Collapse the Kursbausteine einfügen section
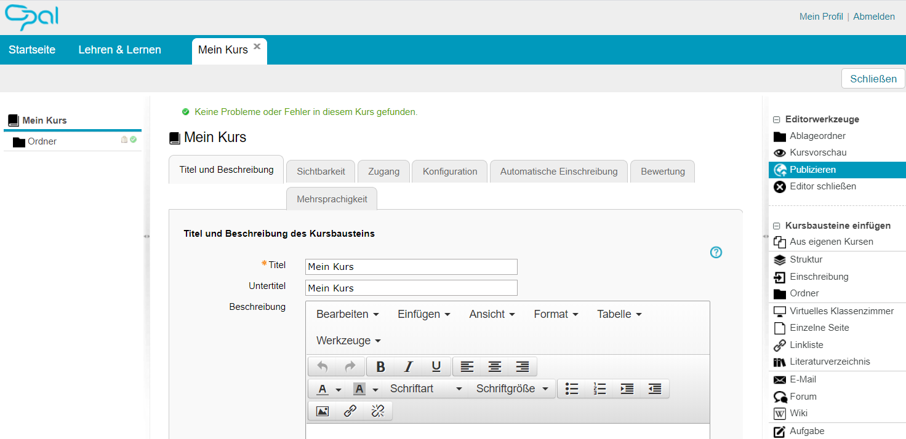Viewport: 906px width, 439px height. [777, 226]
